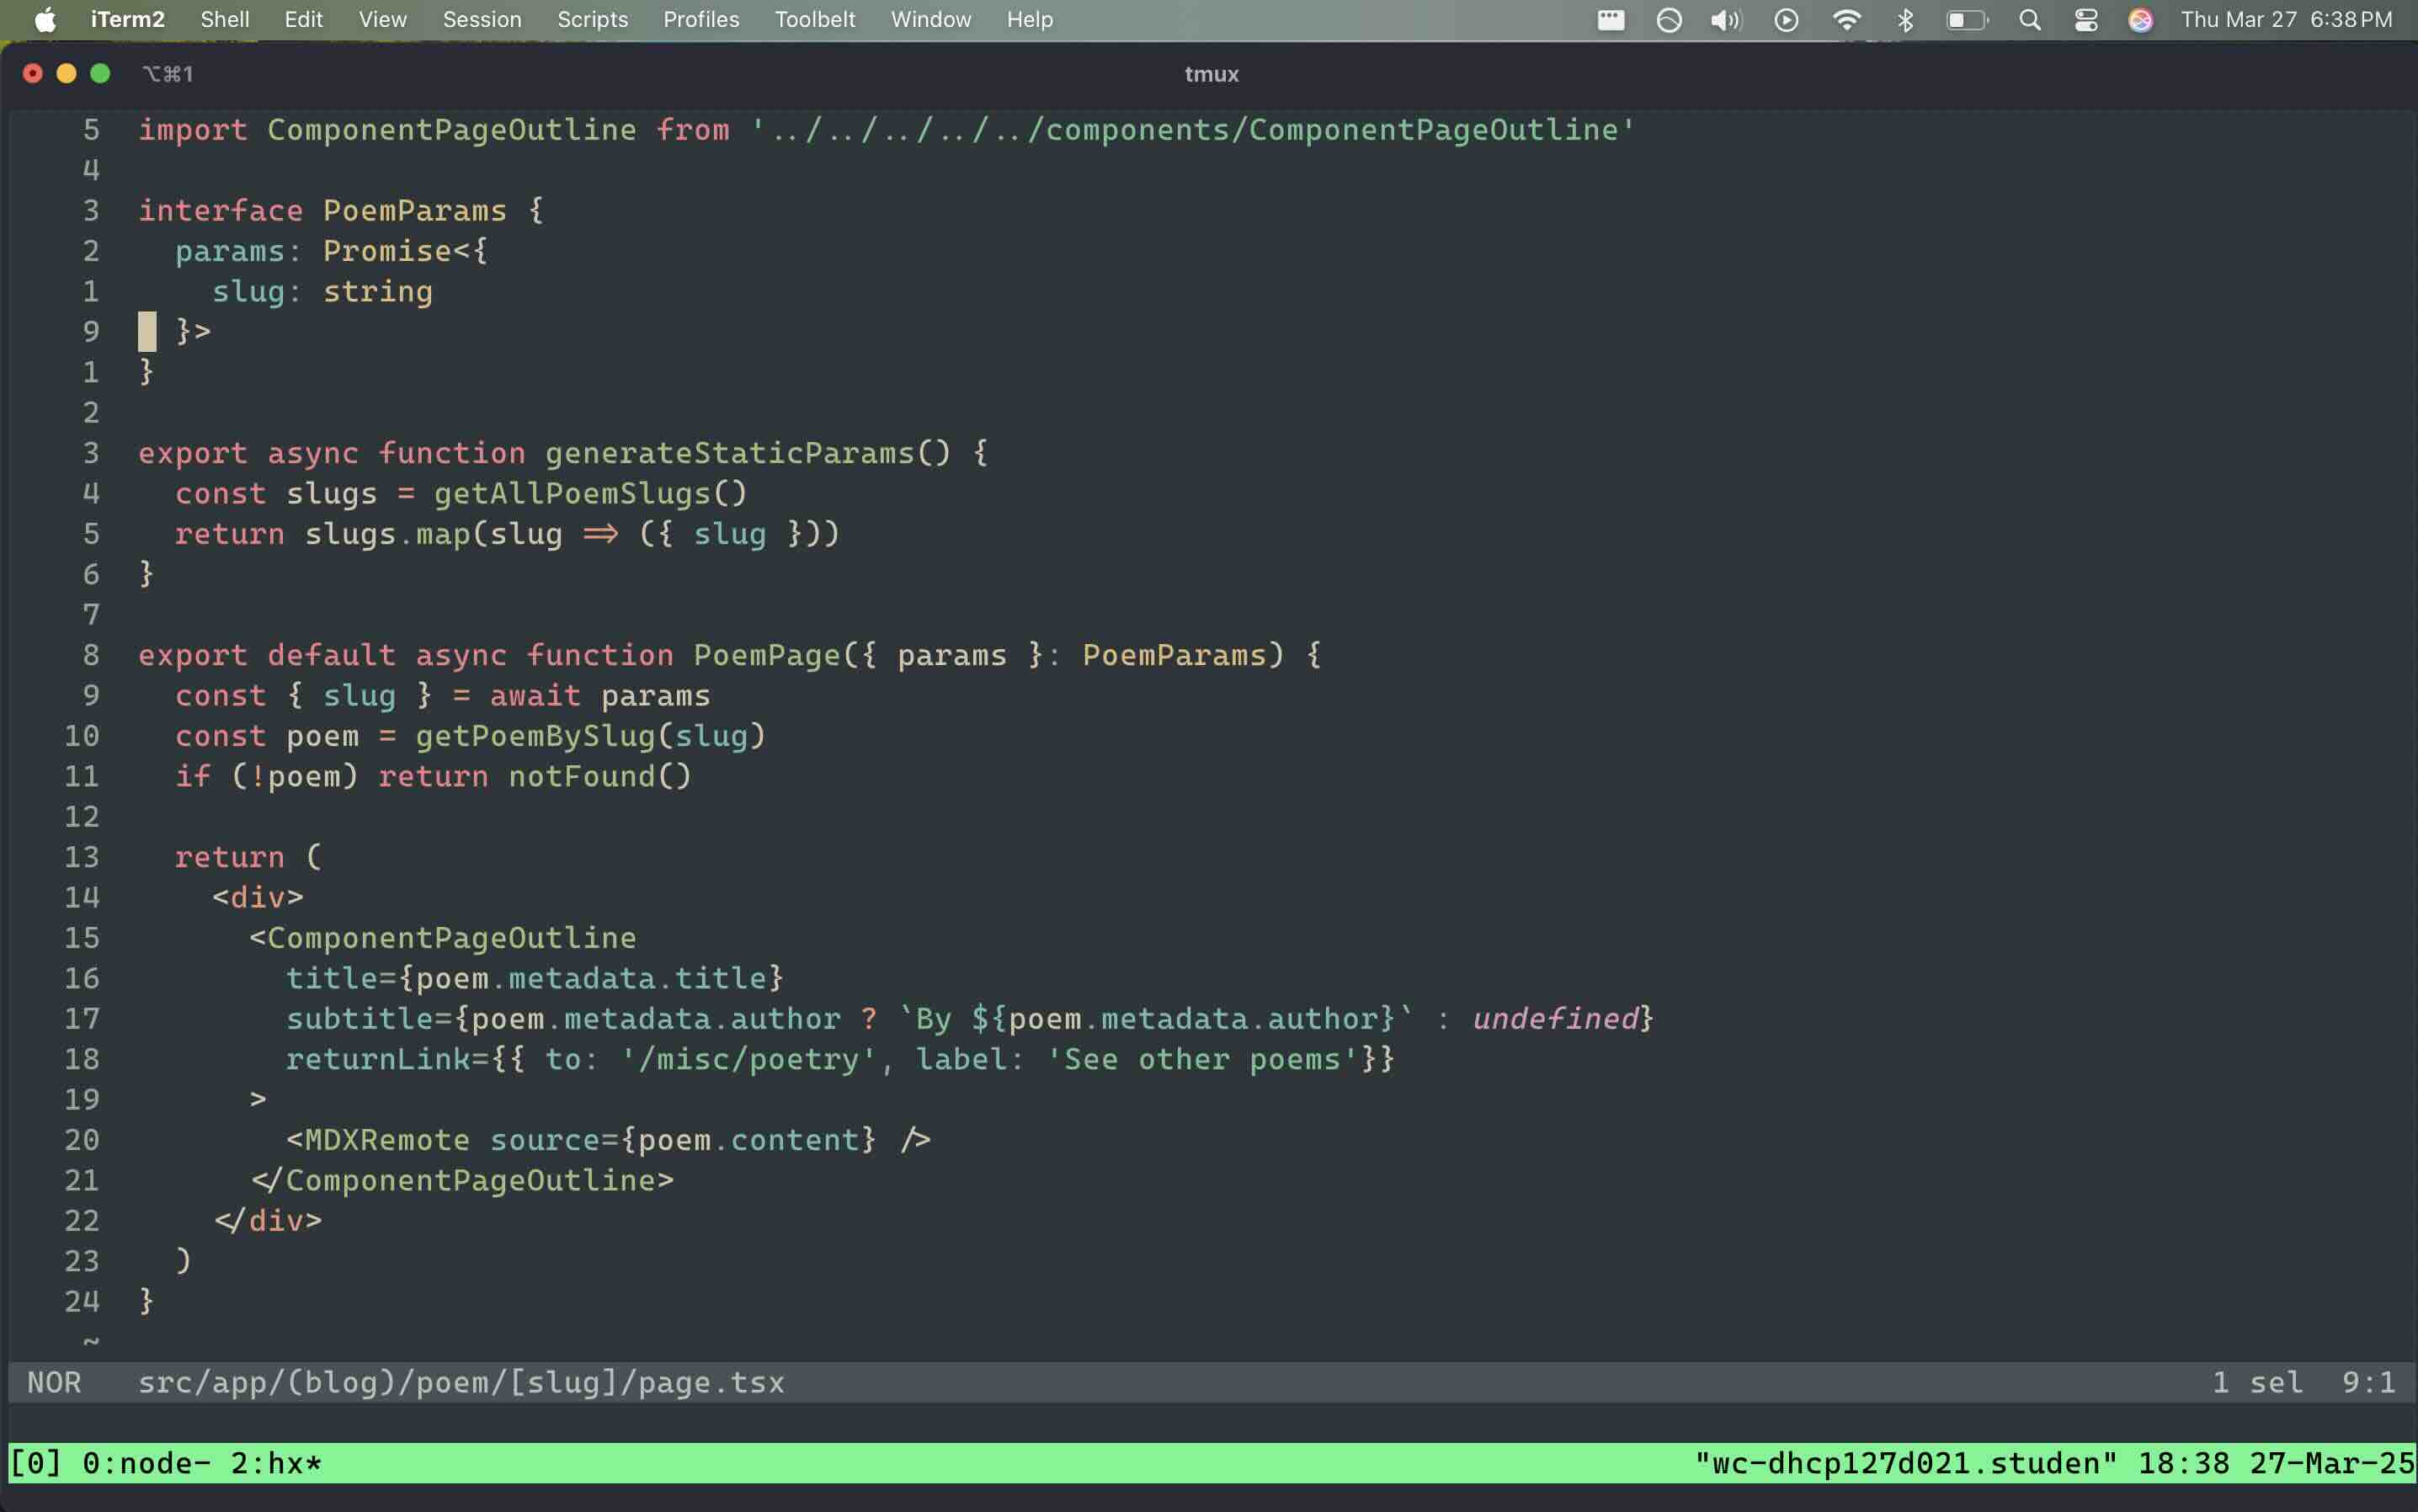The image size is (2418, 1512).
Task: Open Control Center icon
Action: click(x=2086, y=20)
